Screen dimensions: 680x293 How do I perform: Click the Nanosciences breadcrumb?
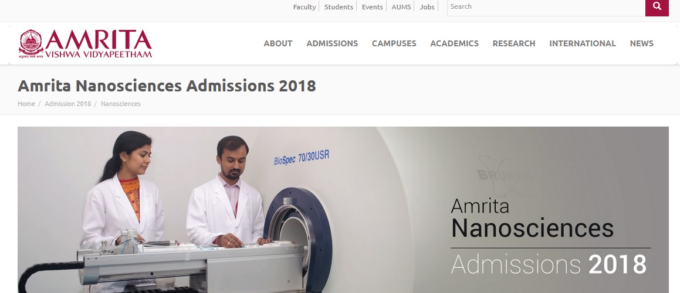[120, 104]
